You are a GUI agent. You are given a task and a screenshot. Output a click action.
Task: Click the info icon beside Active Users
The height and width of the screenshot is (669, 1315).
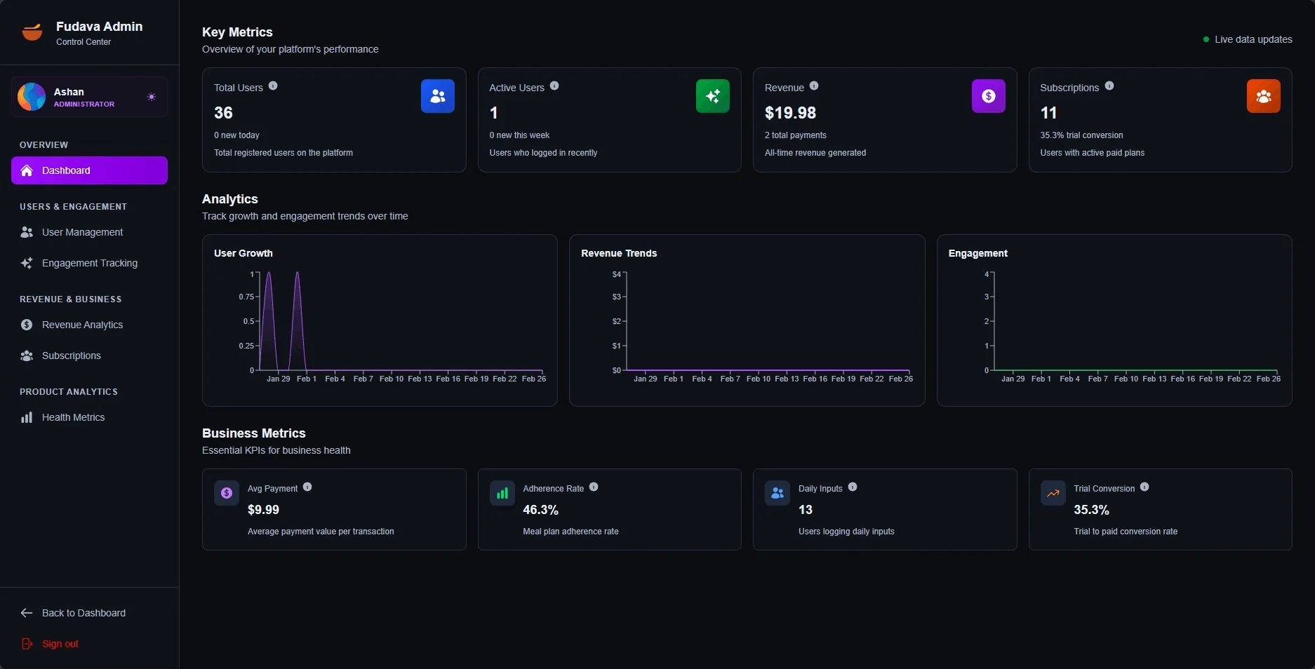pos(554,86)
